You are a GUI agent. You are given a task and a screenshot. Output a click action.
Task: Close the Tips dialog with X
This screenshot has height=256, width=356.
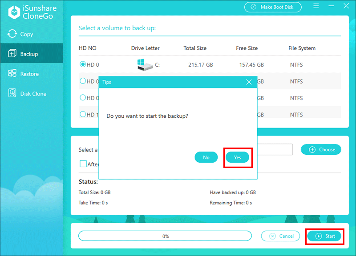coord(249,82)
